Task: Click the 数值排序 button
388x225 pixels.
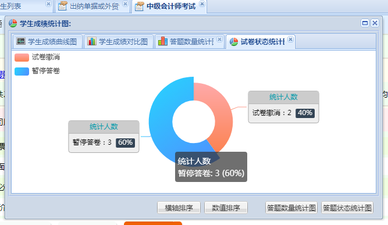Action: 226,208
